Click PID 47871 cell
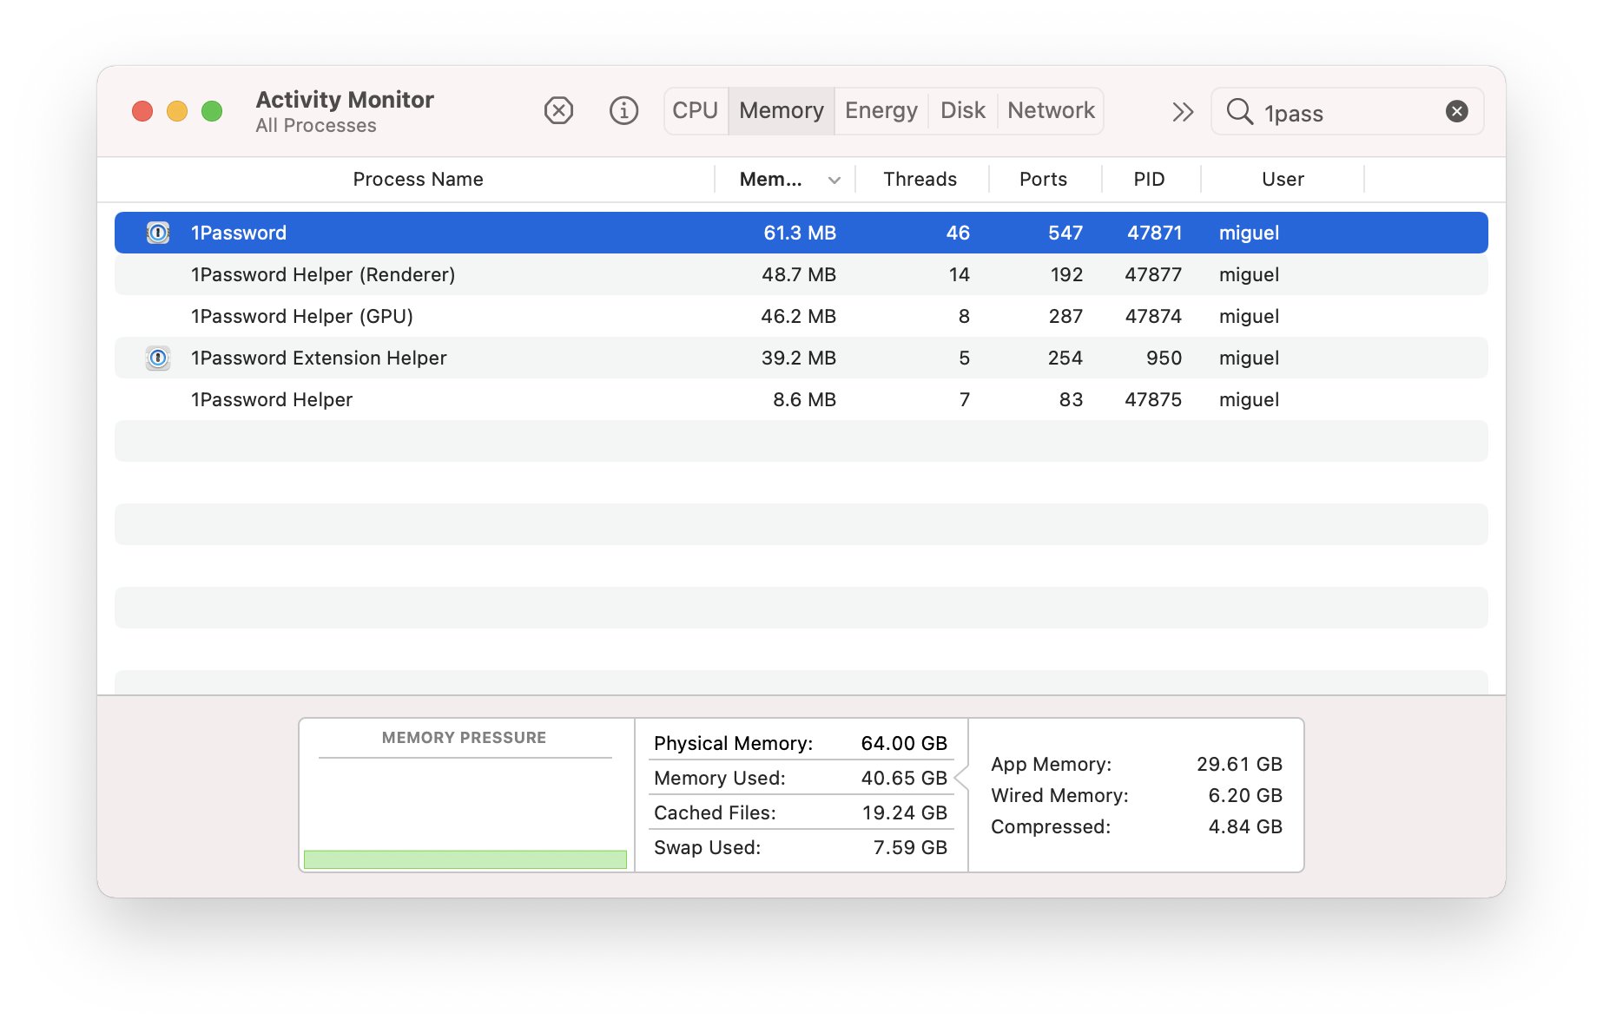 pos(1155,233)
